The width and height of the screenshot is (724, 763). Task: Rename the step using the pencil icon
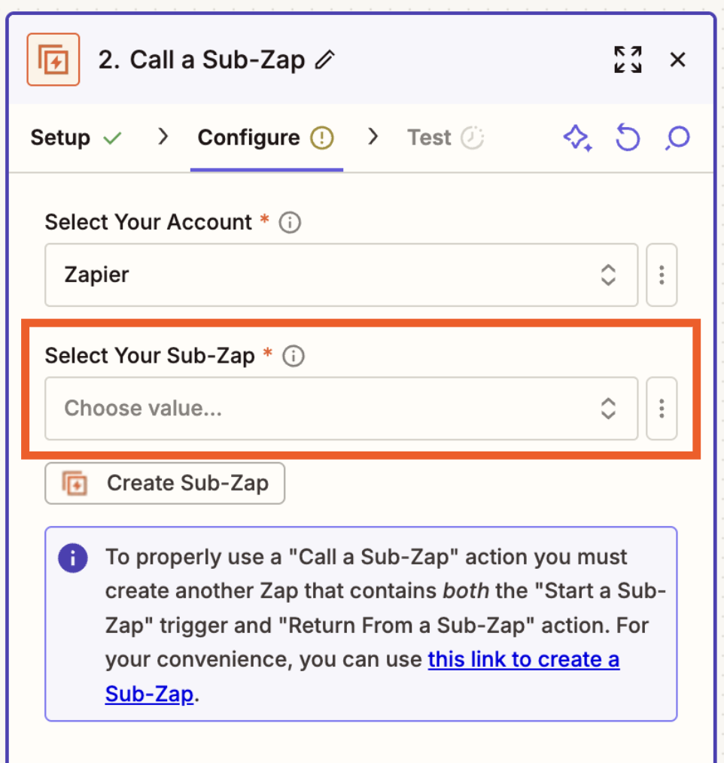click(x=324, y=60)
